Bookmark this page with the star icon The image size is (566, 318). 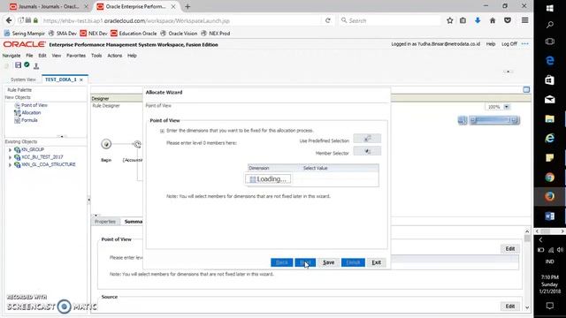coord(450,20)
